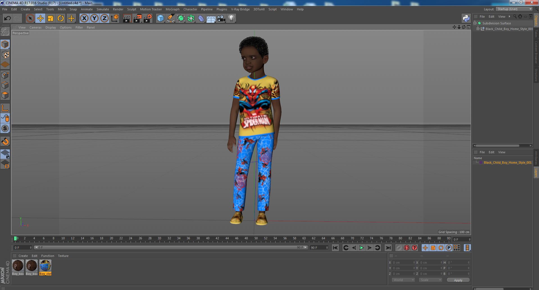Open viewport Display menu
The width and height of the screenshot is (539, 290).
tap(51, 27)
